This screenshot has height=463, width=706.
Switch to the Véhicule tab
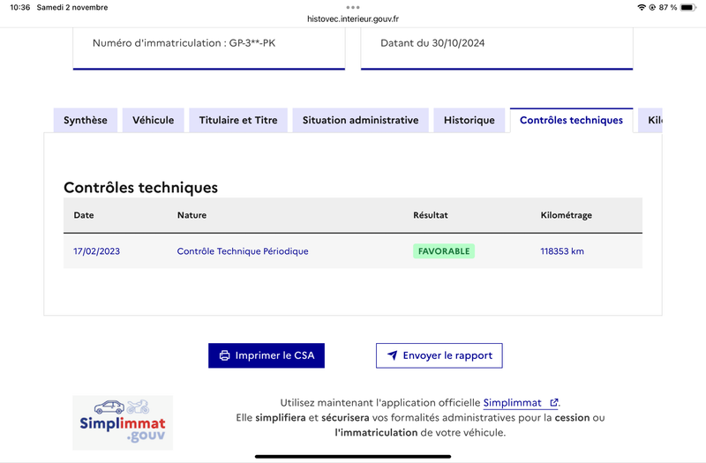[x=153, y=120]
